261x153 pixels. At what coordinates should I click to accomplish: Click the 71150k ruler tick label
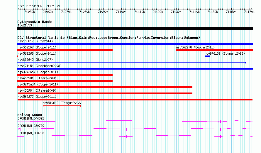click(213, 12)
